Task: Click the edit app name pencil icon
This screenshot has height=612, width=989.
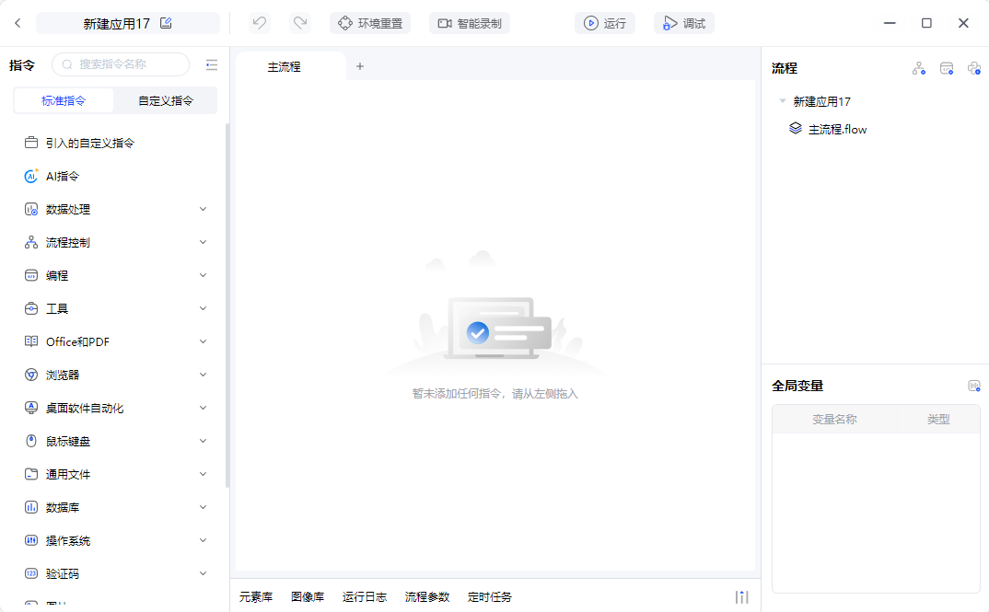Action: coord(167,23)
